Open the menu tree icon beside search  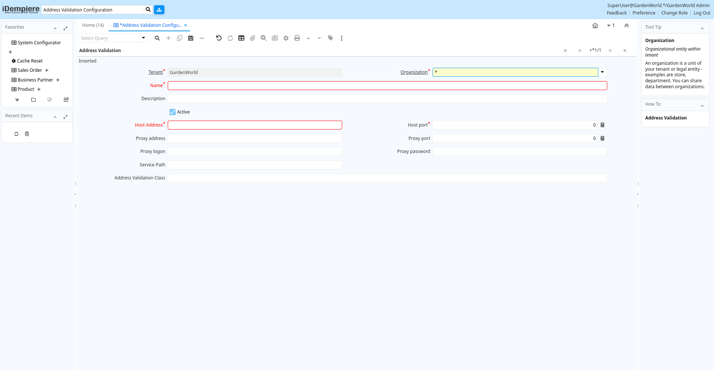[159, 10]
